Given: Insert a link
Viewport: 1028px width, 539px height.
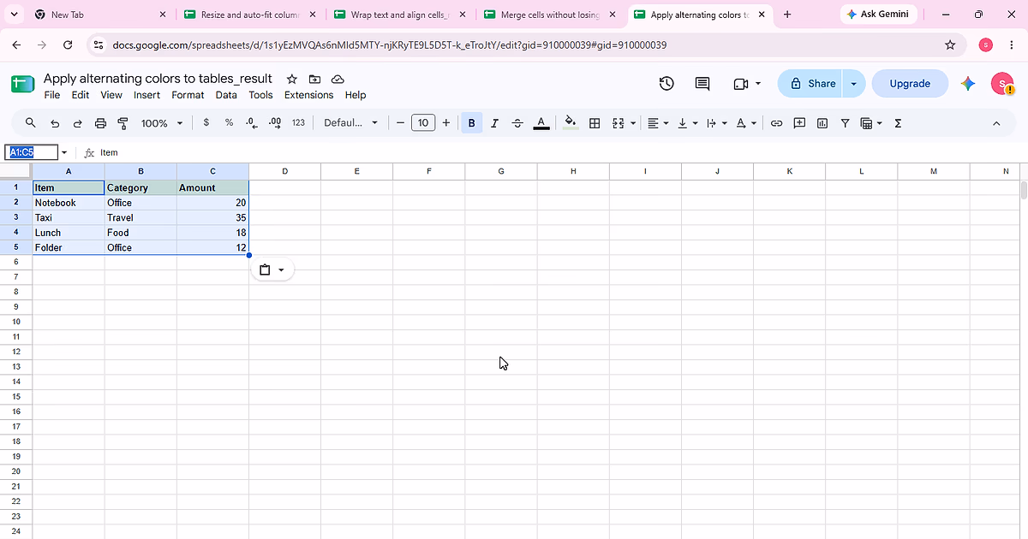Looking at the screenshot, I should pos(776,123).
